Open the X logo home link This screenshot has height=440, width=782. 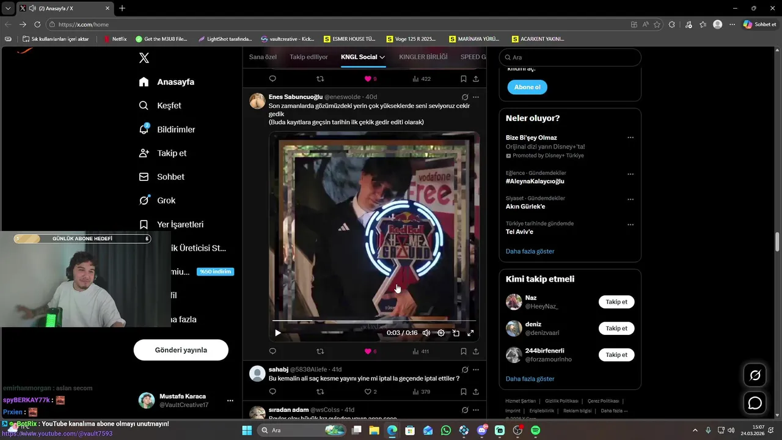[x=144, y=58]
